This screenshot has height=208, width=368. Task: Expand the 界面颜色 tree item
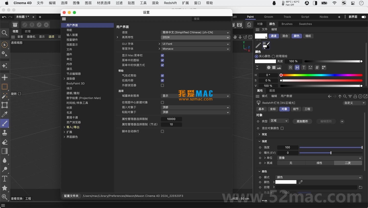point(64,137)
